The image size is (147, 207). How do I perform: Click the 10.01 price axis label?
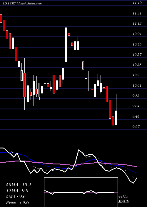pos(137,85)
